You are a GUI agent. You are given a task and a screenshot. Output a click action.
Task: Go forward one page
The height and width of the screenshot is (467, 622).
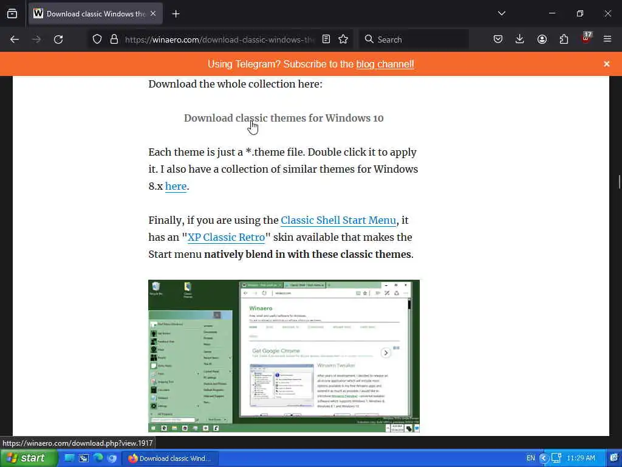tap(36, 40)
